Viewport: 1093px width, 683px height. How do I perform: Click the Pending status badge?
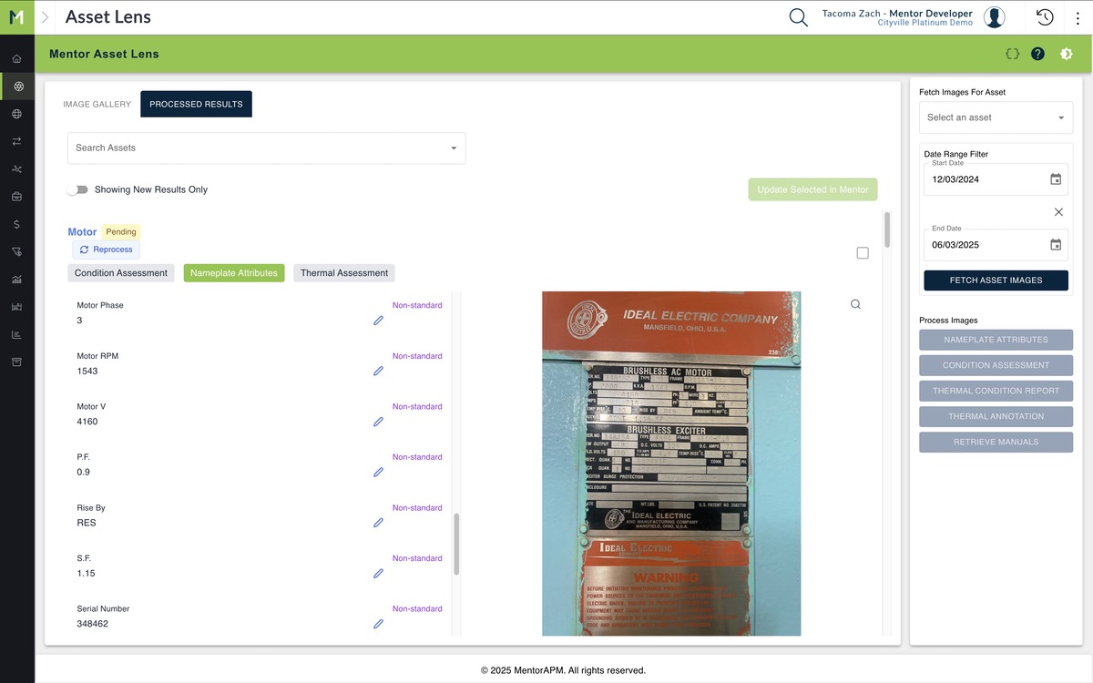pos(121,232)
